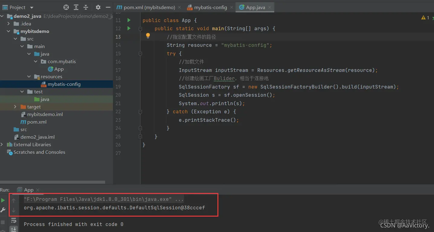Click the java.exe command line in console
The height and width of the screenshot is (232, 434).
point(104,199)
